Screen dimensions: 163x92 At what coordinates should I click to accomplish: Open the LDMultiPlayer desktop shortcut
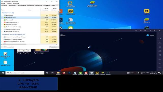click(71, 12)
